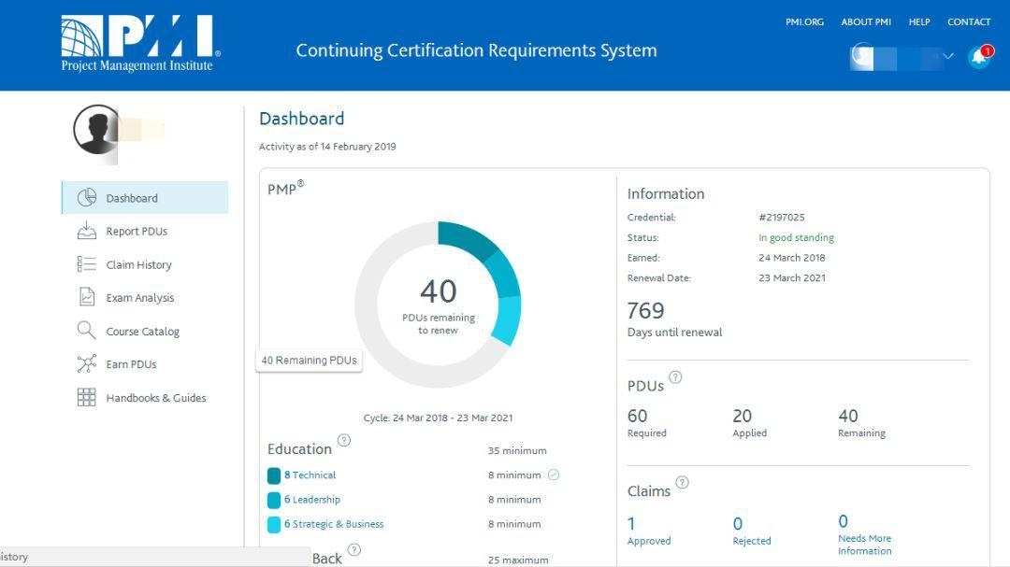Open Handbooks & Guides grid icon

[87, 397]
